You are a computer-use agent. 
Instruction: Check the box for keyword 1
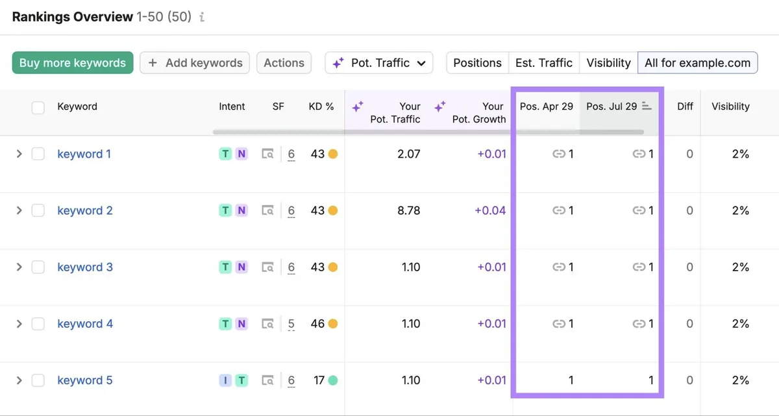point(38,154)
